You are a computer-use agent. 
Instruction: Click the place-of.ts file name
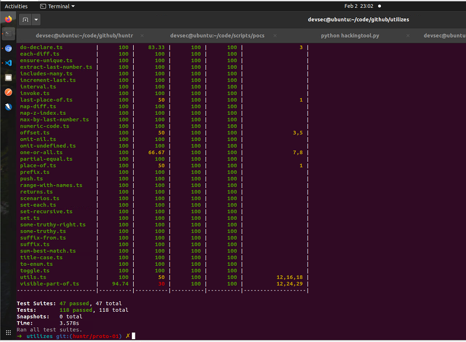pos(37,166)
